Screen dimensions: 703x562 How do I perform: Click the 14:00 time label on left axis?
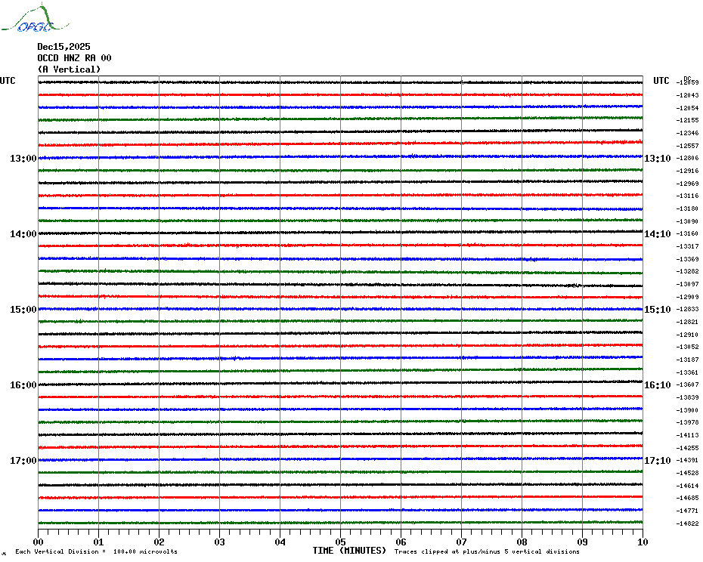(23, 234)
